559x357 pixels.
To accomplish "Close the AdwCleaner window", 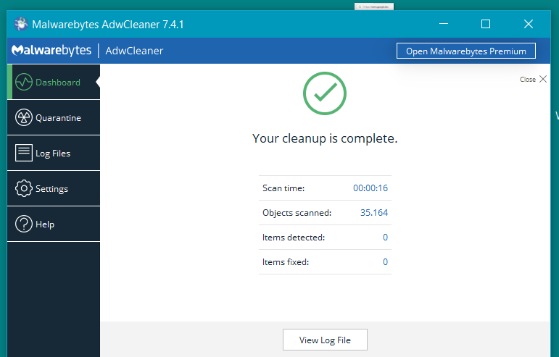I will (x=529, y=24).
